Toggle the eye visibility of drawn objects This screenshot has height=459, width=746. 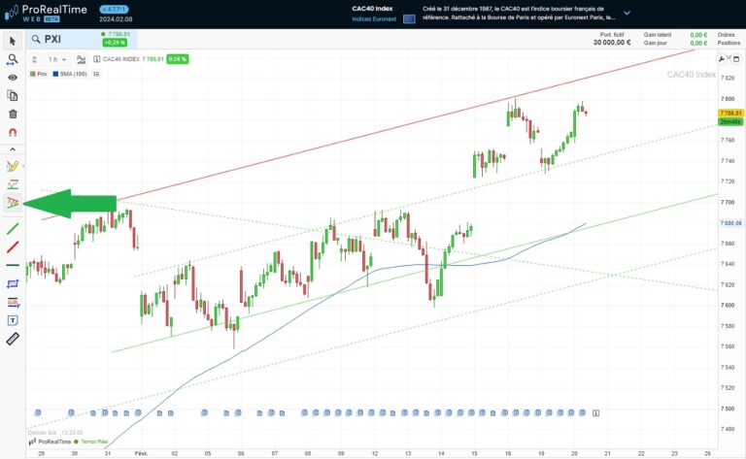click(13, 78)
